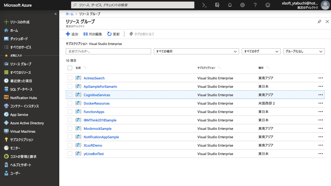Click 更新 to refresh the list
Screen dimensions: 331x186
113,34
